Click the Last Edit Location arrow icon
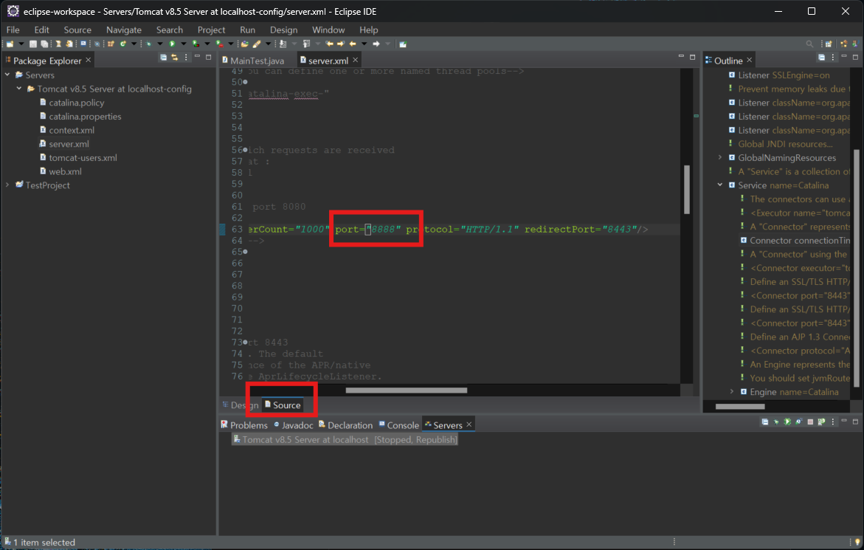This screenshot has height=550, width=864. point(329,44)
